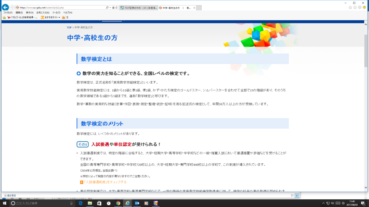Open the オルゴールの検索結果 bookmark

tap(22, 17)
